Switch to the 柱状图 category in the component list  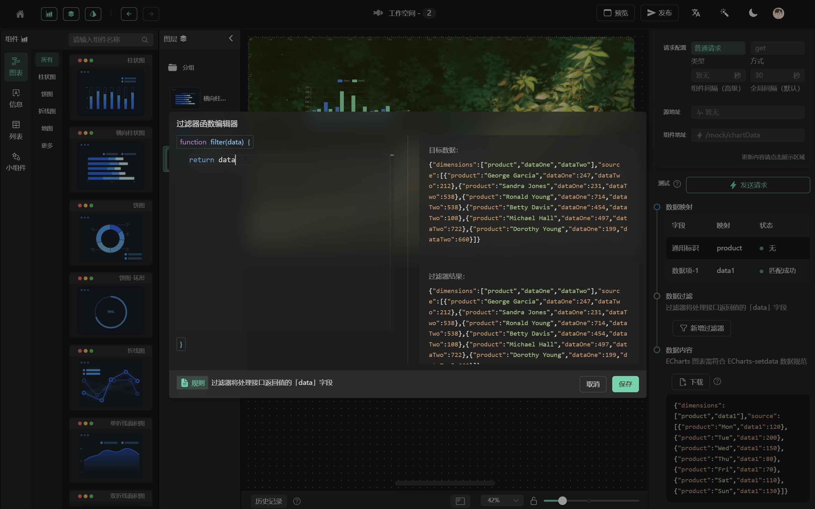click(47, 77)
